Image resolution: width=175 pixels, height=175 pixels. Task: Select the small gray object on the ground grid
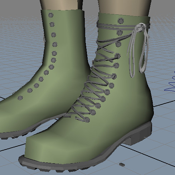click(122, 165)
